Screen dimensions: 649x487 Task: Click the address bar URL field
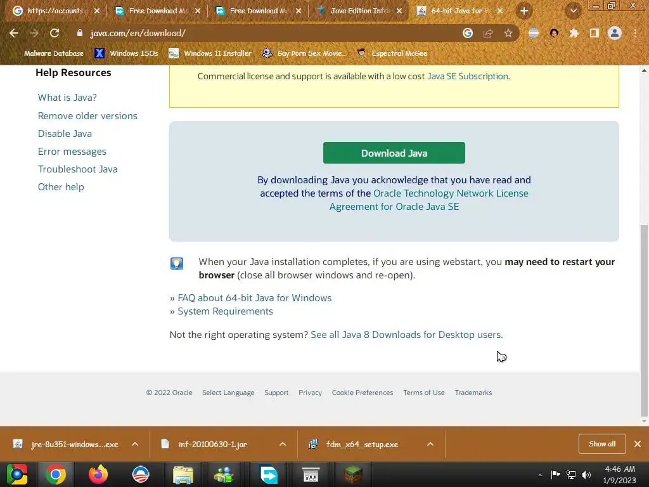point(265,33)
